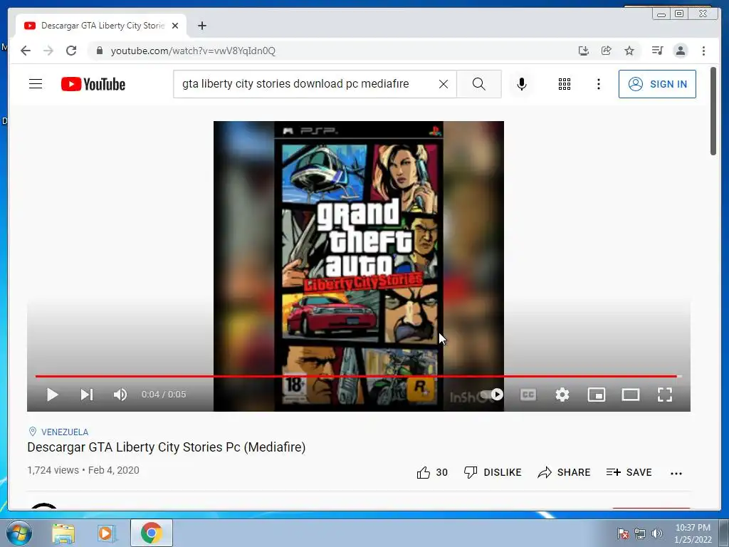Toggle the autoplay switch
Screen dimensions: 729x547
492,395
